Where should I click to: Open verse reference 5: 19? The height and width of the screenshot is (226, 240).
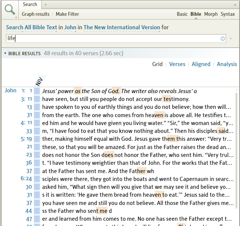pyautogui.click(x=26, y=139)
